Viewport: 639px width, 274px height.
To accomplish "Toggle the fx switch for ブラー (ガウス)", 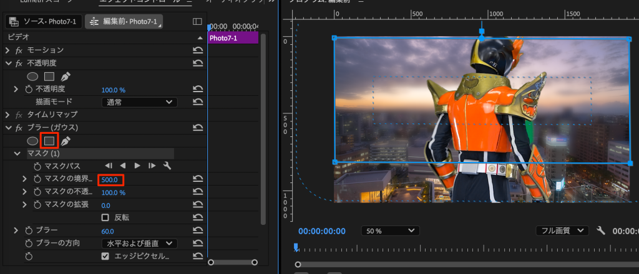I will click(19, 128).
